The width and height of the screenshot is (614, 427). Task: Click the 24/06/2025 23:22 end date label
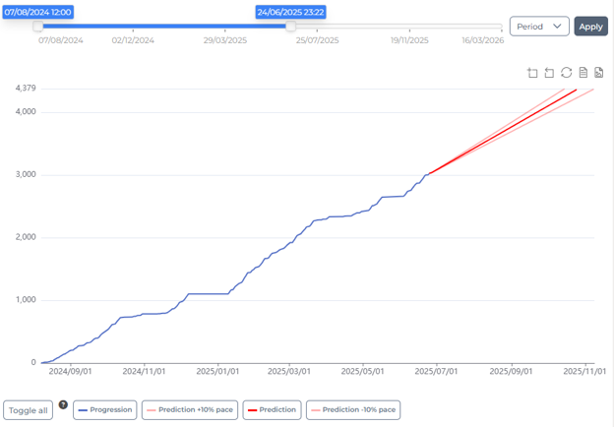(290, 12)
